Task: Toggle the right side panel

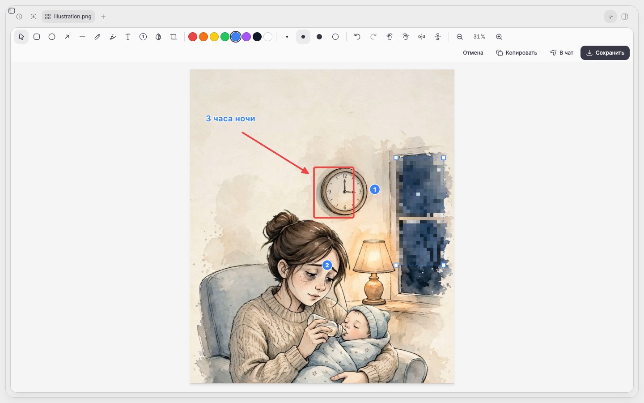Action: (625, 17)
